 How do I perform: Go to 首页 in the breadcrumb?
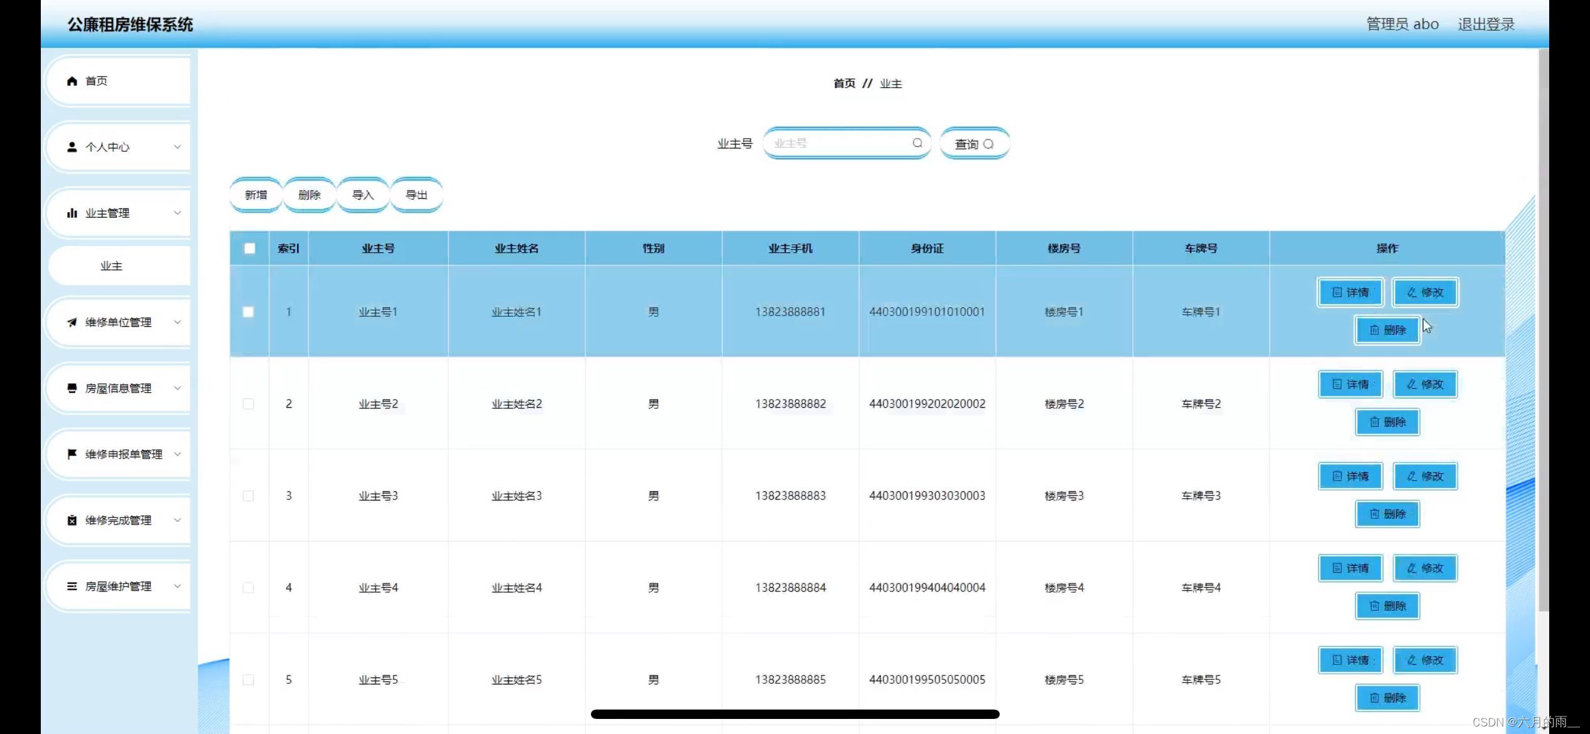pyautogui.click(x=844, y=83)
